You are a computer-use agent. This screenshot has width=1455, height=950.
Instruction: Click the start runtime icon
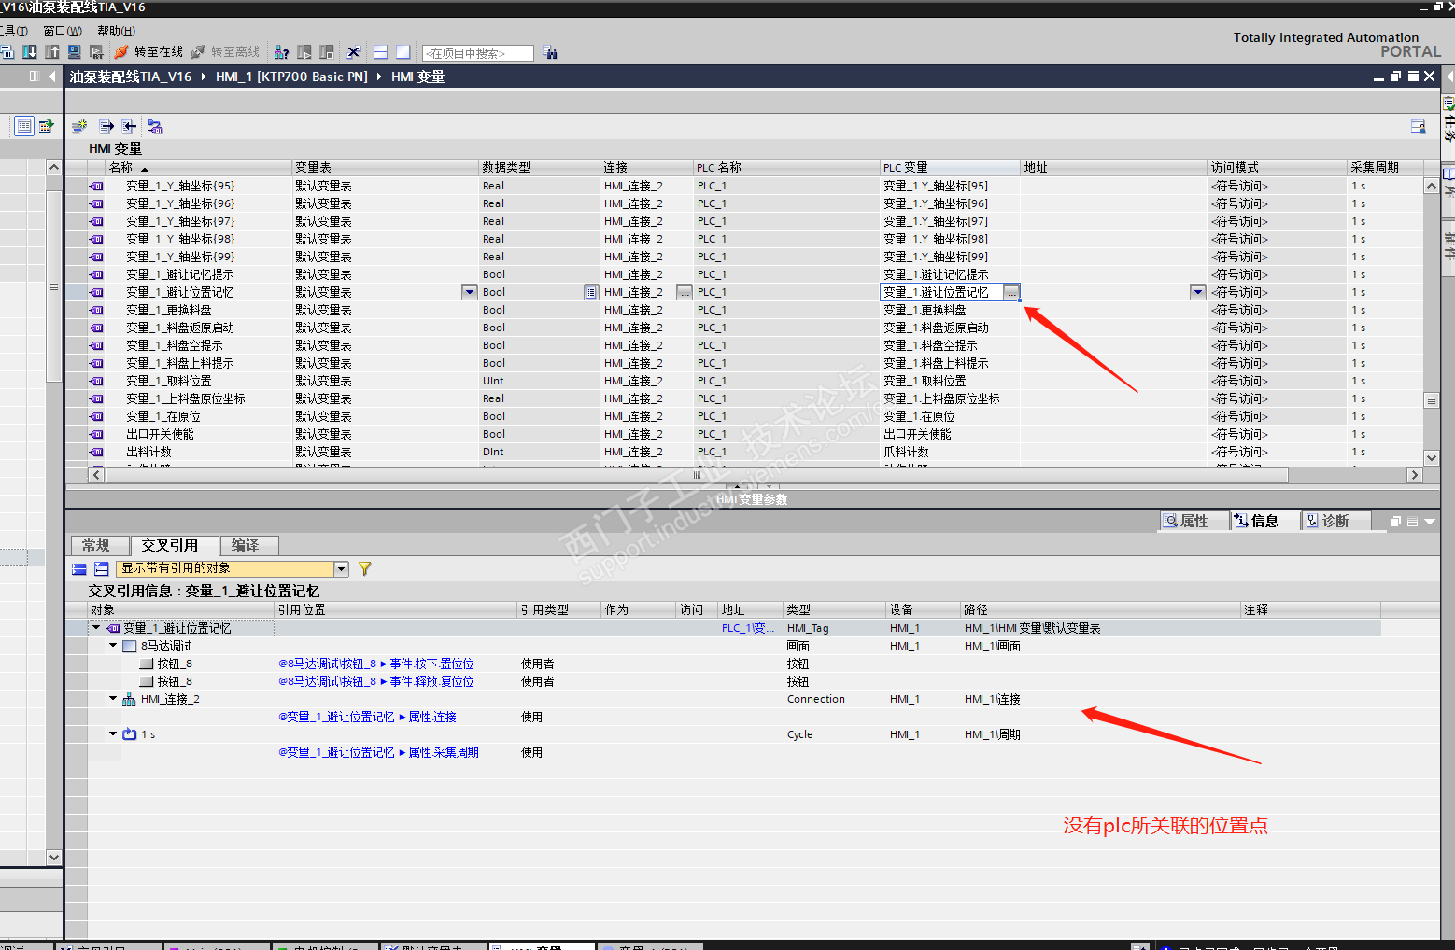point(96,52)
